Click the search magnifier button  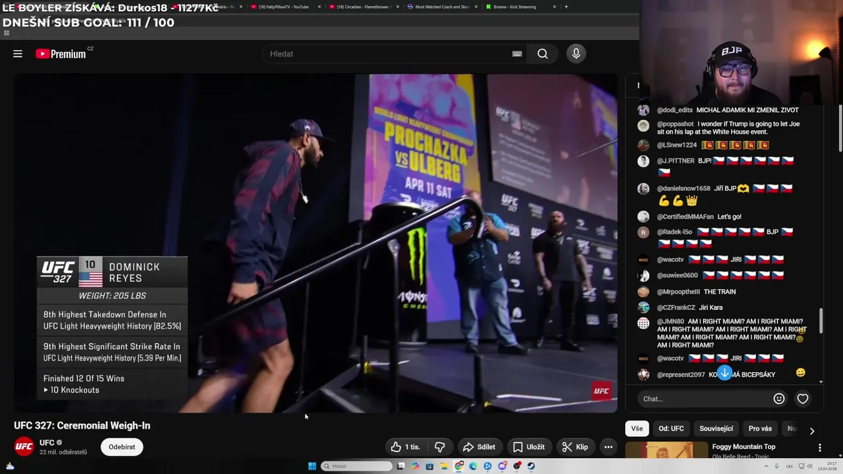(x=543, y=54)
